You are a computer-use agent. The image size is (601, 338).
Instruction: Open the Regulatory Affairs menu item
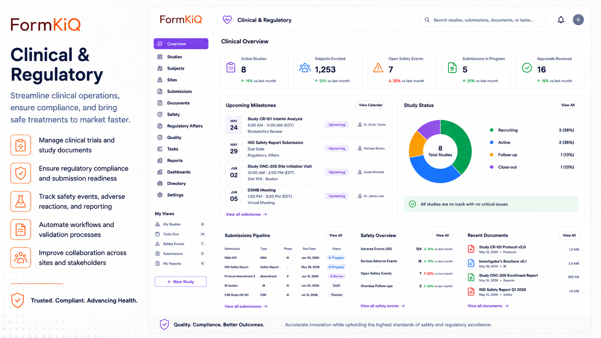181,126
